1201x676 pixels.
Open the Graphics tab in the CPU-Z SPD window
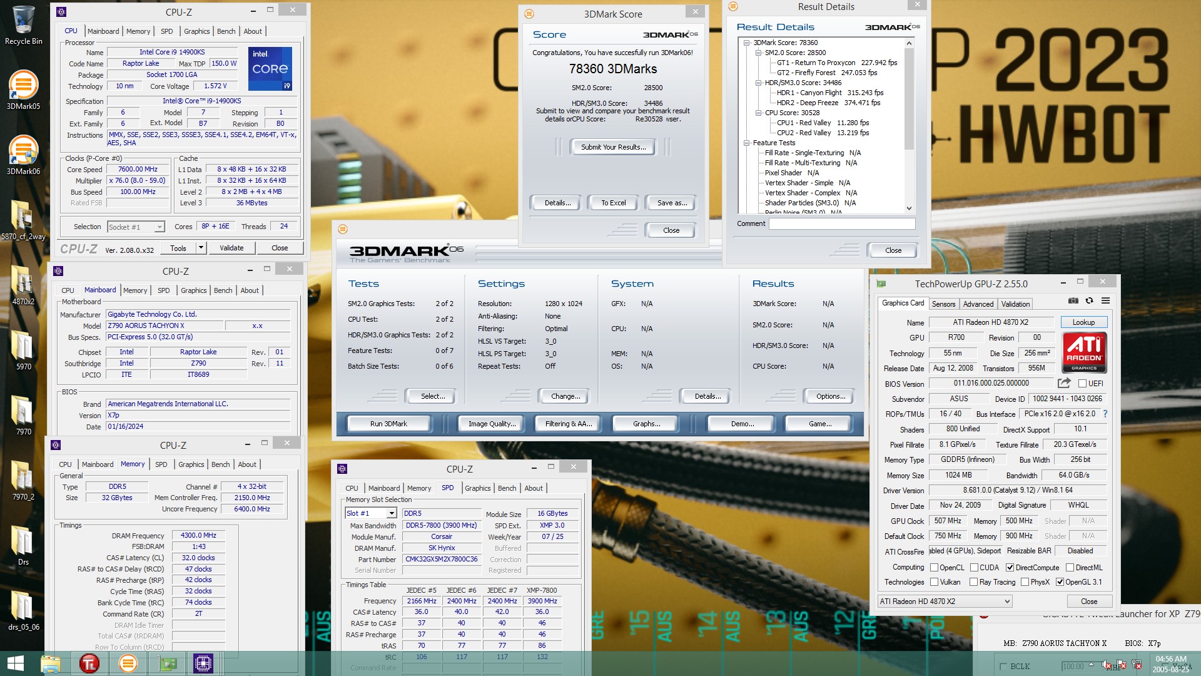(477, 488)
